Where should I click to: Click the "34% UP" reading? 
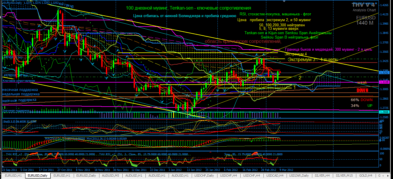[x=361, y=106]
